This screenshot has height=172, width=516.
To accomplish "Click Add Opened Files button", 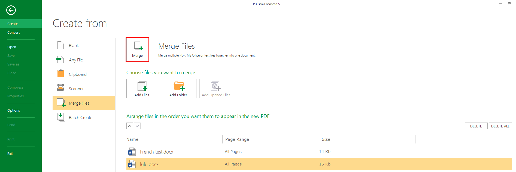I will point(216,89).
